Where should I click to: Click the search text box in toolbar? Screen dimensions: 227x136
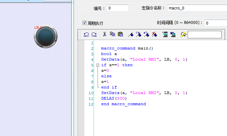[x=204, y=34]
